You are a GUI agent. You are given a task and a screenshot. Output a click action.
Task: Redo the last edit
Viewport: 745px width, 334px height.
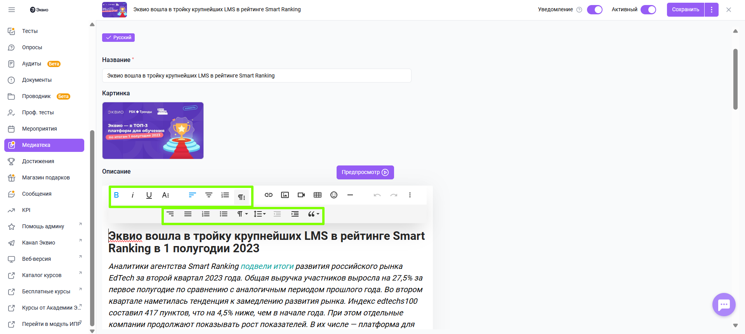[x=394, y=195]
